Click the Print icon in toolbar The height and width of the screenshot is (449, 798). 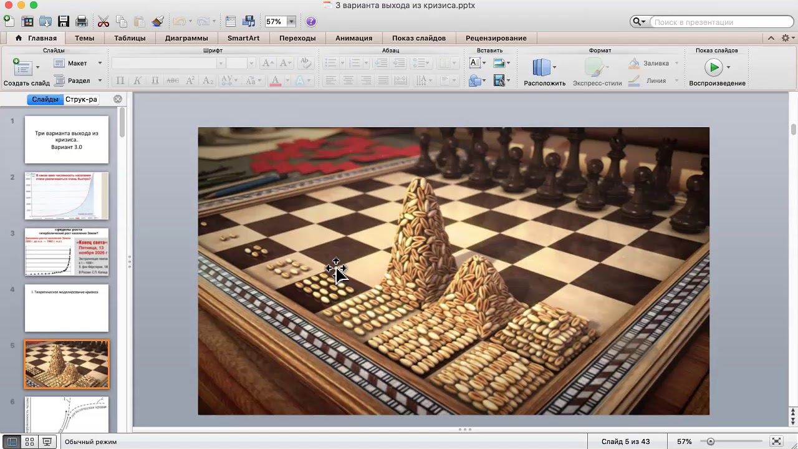81,22
